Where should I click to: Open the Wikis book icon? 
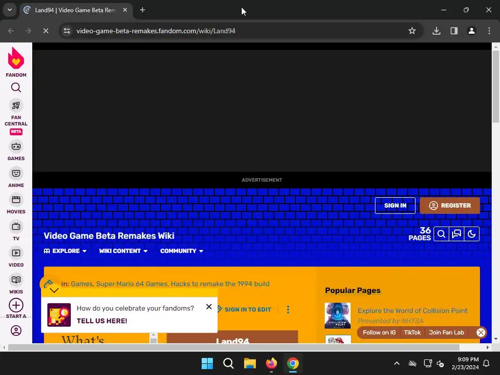pyautogui.click(x=16, y=280)
